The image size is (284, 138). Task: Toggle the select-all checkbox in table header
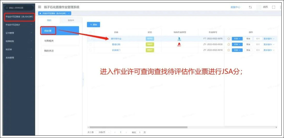90,32
